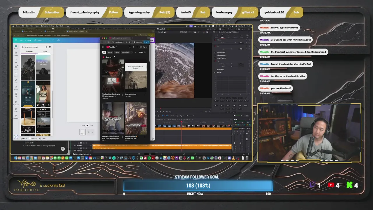Add a new page in Canva
This screenshot has height=210, width=373.
click(89, 132)
